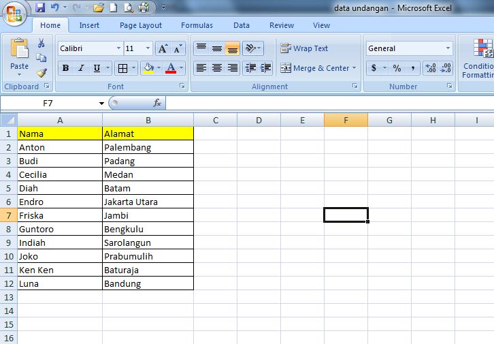Toggle italic formatting

coord(81,68)
